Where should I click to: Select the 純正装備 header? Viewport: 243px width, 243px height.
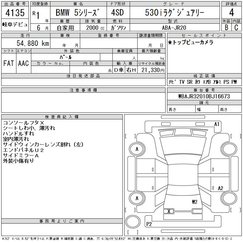[x=204, y=76]
